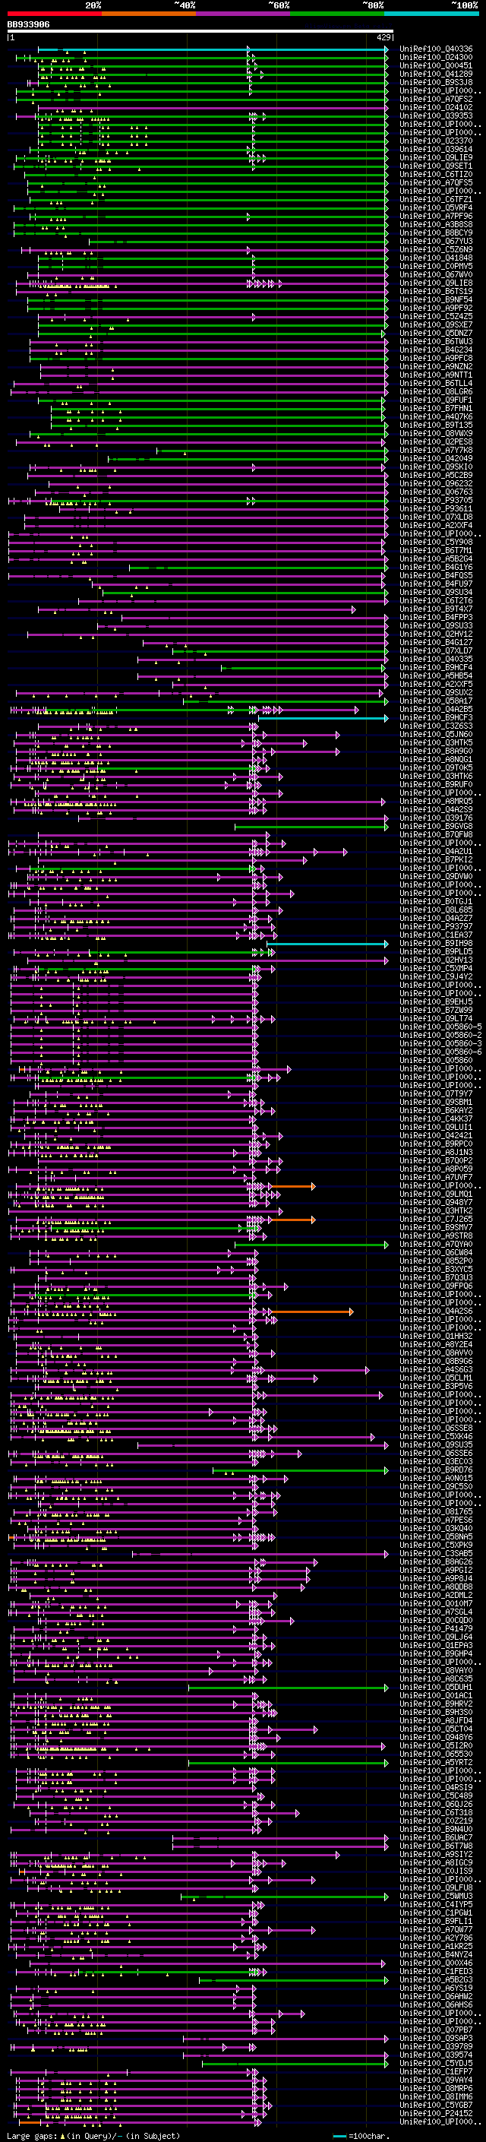Open hit UniRef100_C5YGB7
486x2142 pixels.
(x=435, y=2105)
